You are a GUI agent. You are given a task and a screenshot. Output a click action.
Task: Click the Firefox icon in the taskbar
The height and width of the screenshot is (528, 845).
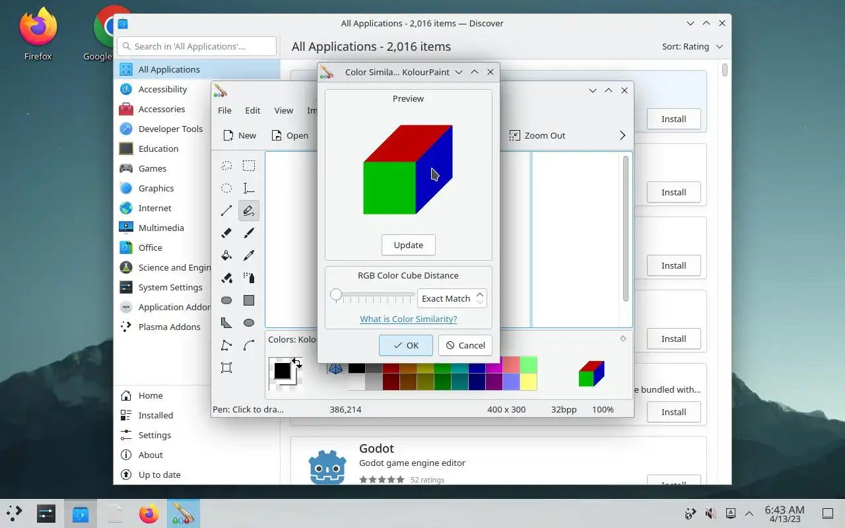pos(149,513)
